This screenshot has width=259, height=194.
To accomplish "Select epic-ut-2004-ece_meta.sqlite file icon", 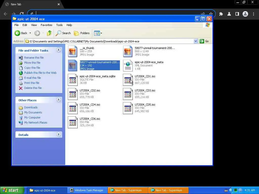I will tap(73, 80).
